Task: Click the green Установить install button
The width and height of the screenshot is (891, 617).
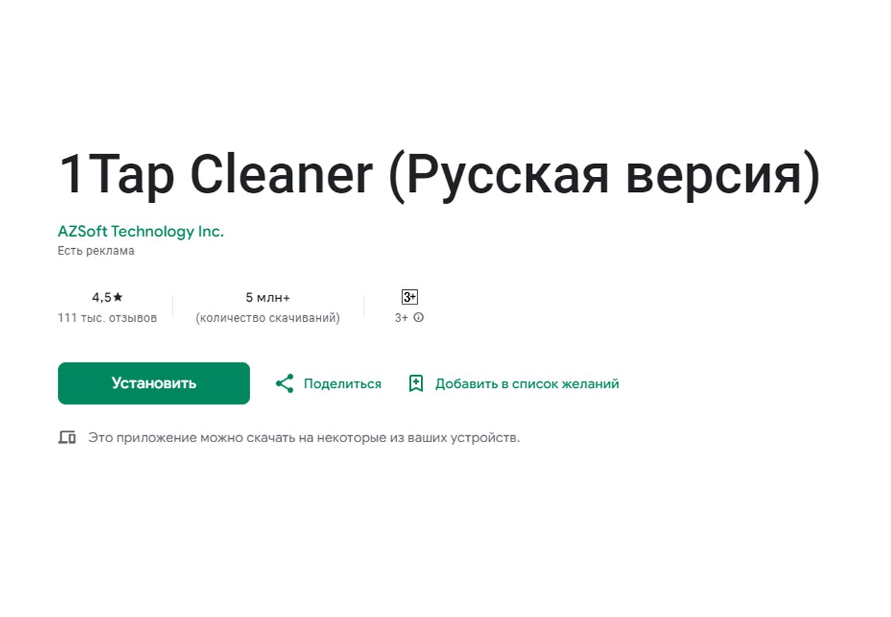Action: (x=154, y=383)
